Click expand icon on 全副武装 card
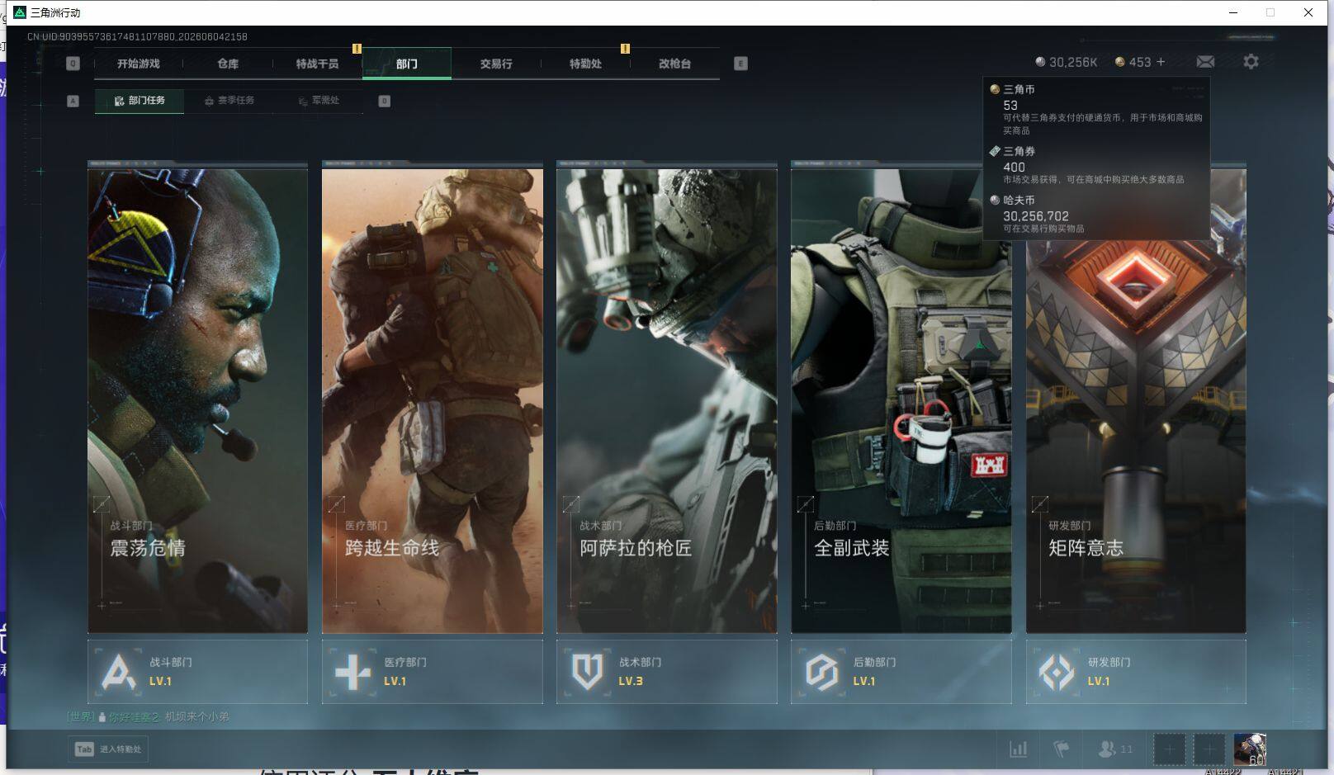 coord(806,503)
